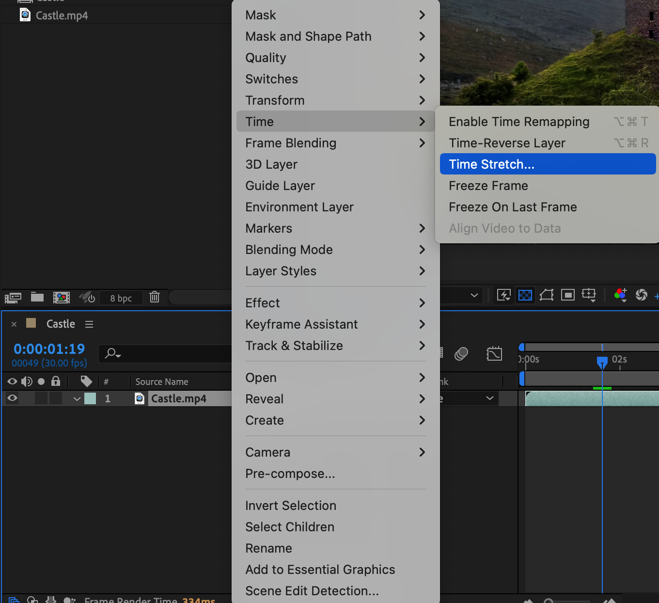Viewport: 659px width, 603px height.
Task: Take a snapshot with the camera shutter icon
Action: click(x=641, y=295)
